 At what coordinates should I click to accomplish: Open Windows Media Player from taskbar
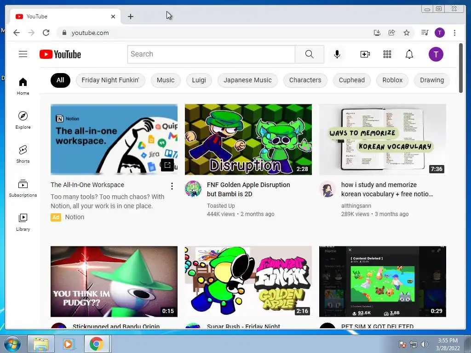(69, 344)
